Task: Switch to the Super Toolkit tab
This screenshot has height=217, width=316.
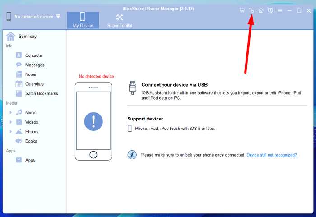Action: pyautogui.click(x=120, y=20)
